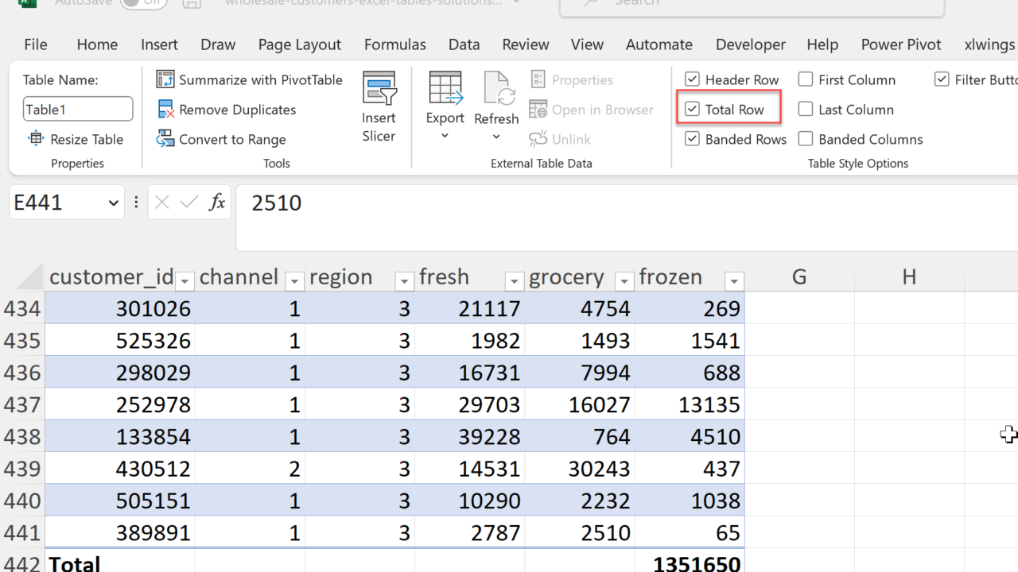
Task: Open the frozen column filter dropdown
Action: pyautogui.click(x=733, y=280)
